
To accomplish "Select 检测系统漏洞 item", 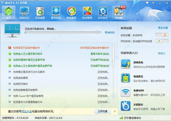I will pyautogui.click(x=21, y=78).
